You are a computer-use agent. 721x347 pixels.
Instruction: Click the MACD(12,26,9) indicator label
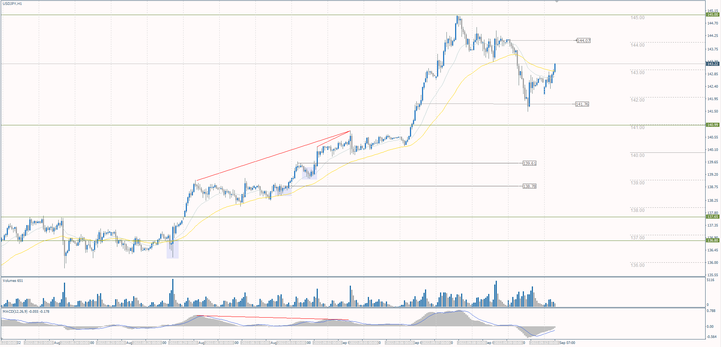pos(26,312)
